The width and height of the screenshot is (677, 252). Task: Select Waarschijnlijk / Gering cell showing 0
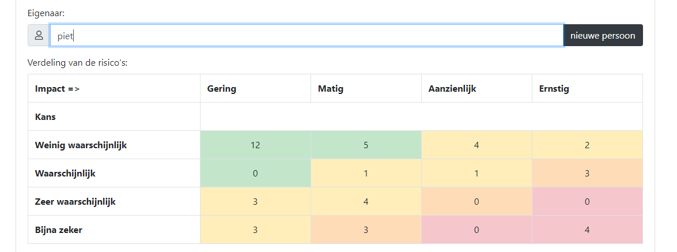tap(256, 174)
